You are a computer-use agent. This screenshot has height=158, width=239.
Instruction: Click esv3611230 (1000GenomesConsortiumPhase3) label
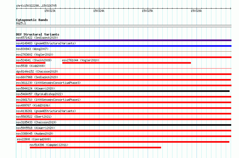(48, 83)
